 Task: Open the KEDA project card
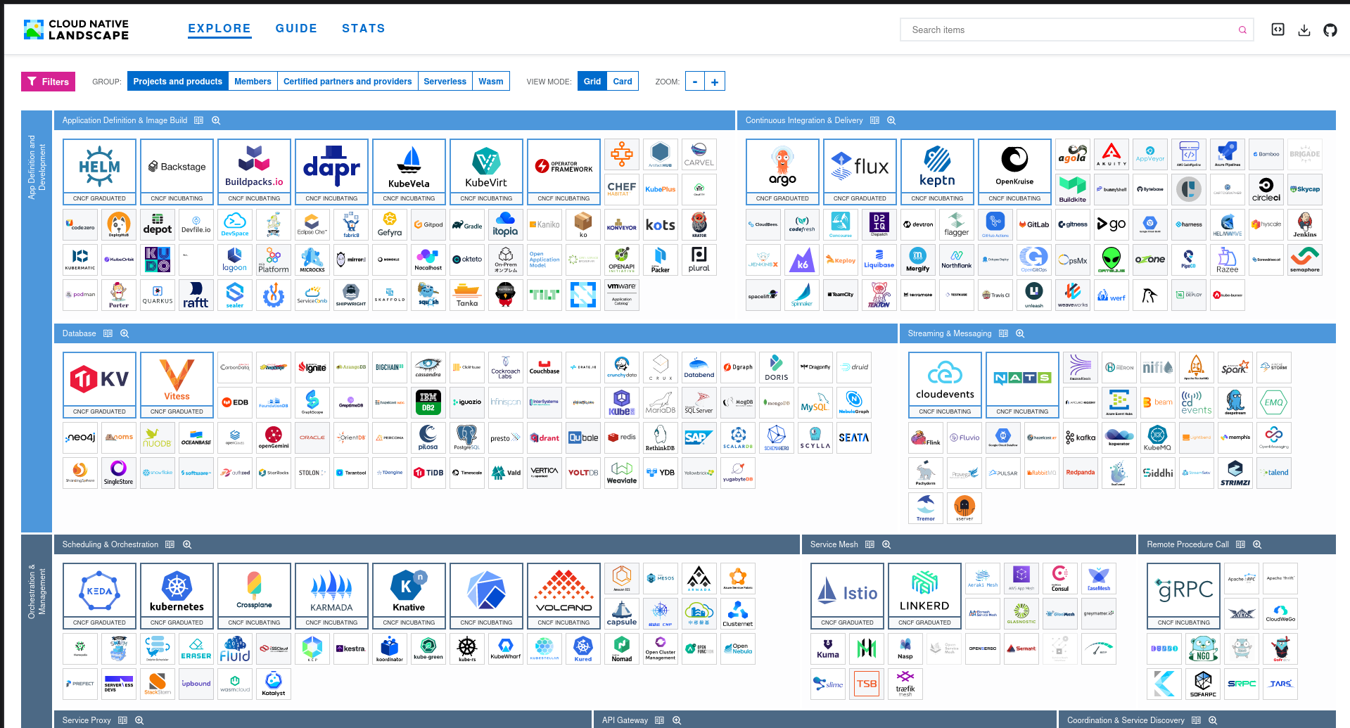(99, 596)
